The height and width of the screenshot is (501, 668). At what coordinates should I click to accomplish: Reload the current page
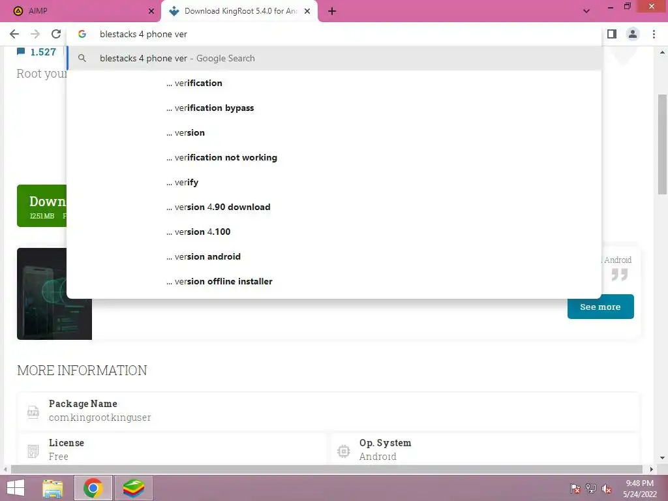tap(56, 34)
